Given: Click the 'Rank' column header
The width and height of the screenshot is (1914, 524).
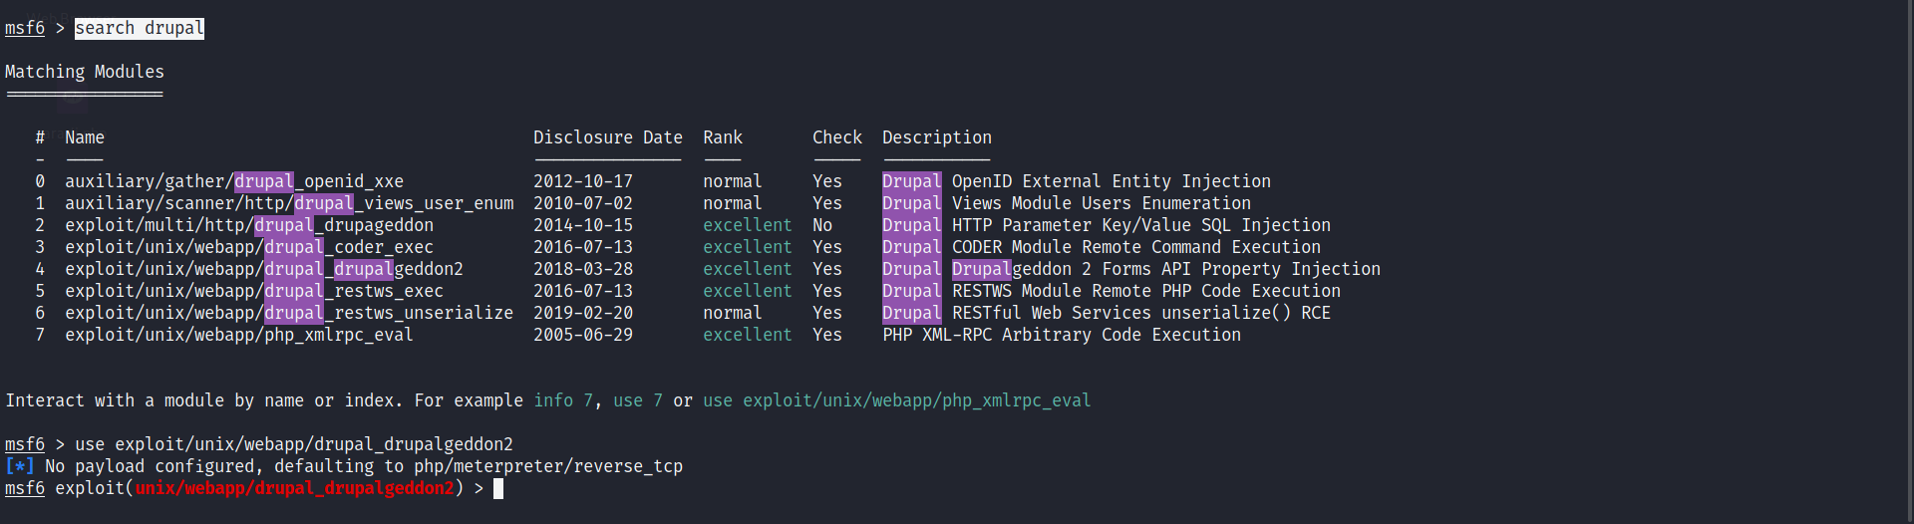Looking at the screenshot, I should tap(723, 137).
